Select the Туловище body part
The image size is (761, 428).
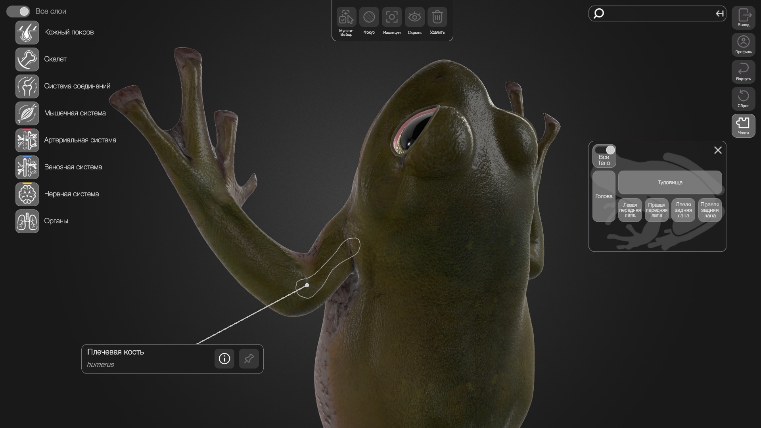pos(669,182)
